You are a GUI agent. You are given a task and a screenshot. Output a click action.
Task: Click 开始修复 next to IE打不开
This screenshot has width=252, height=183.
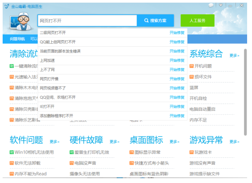[x=177, y=107]
